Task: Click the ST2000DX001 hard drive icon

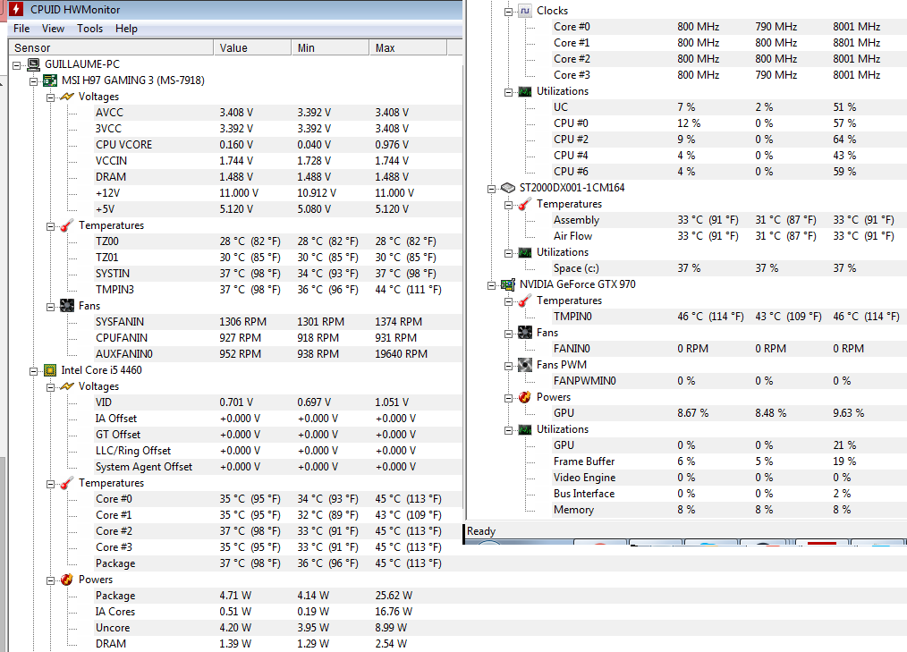Action: [x=508, y=188]
